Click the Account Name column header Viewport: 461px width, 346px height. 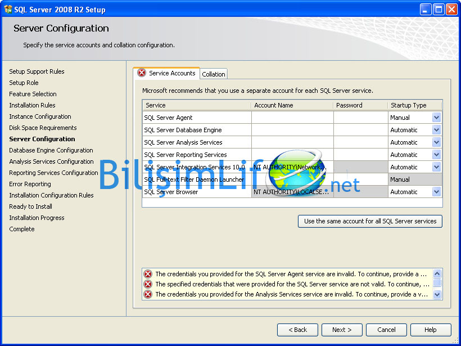tap(292, 105)
